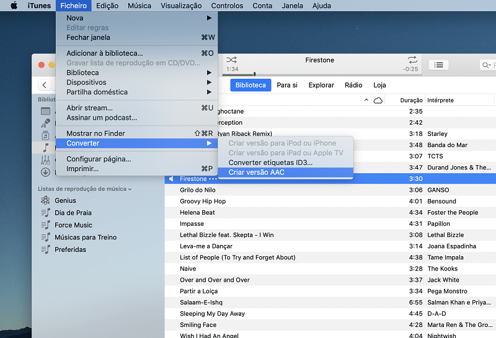
Task: Seek on the Firestone playback progress bar
Action: 322,75
